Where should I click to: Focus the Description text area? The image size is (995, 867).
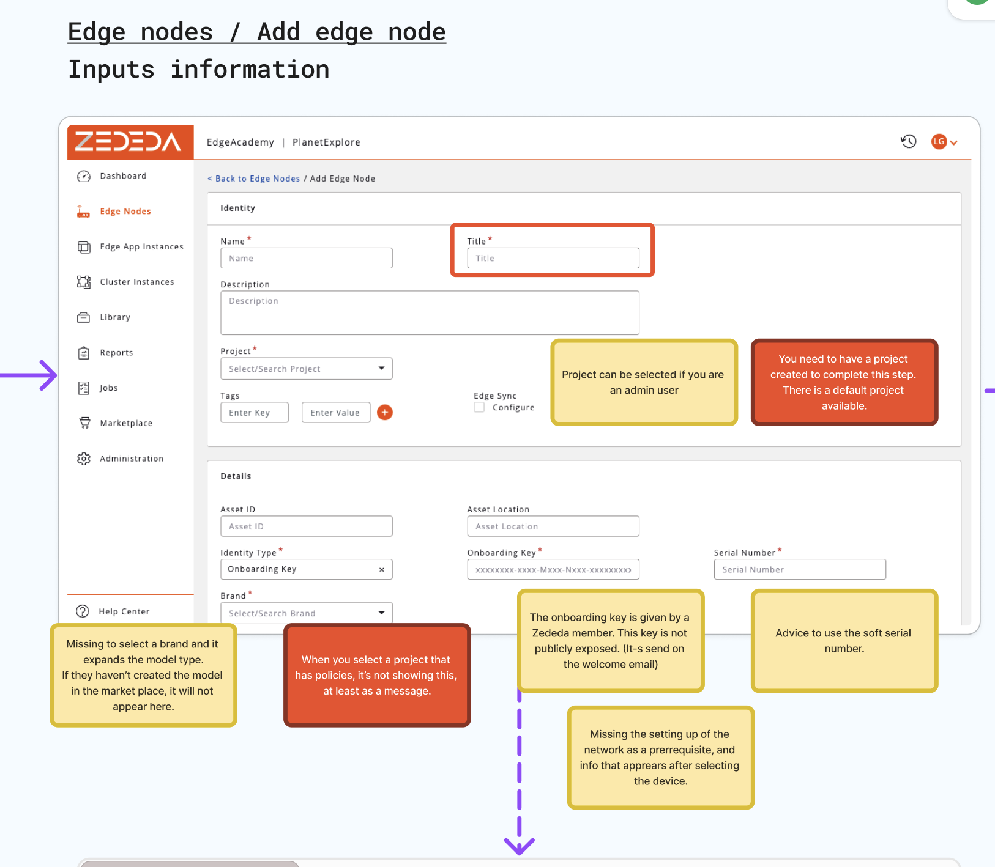click(x=430, y=313)
